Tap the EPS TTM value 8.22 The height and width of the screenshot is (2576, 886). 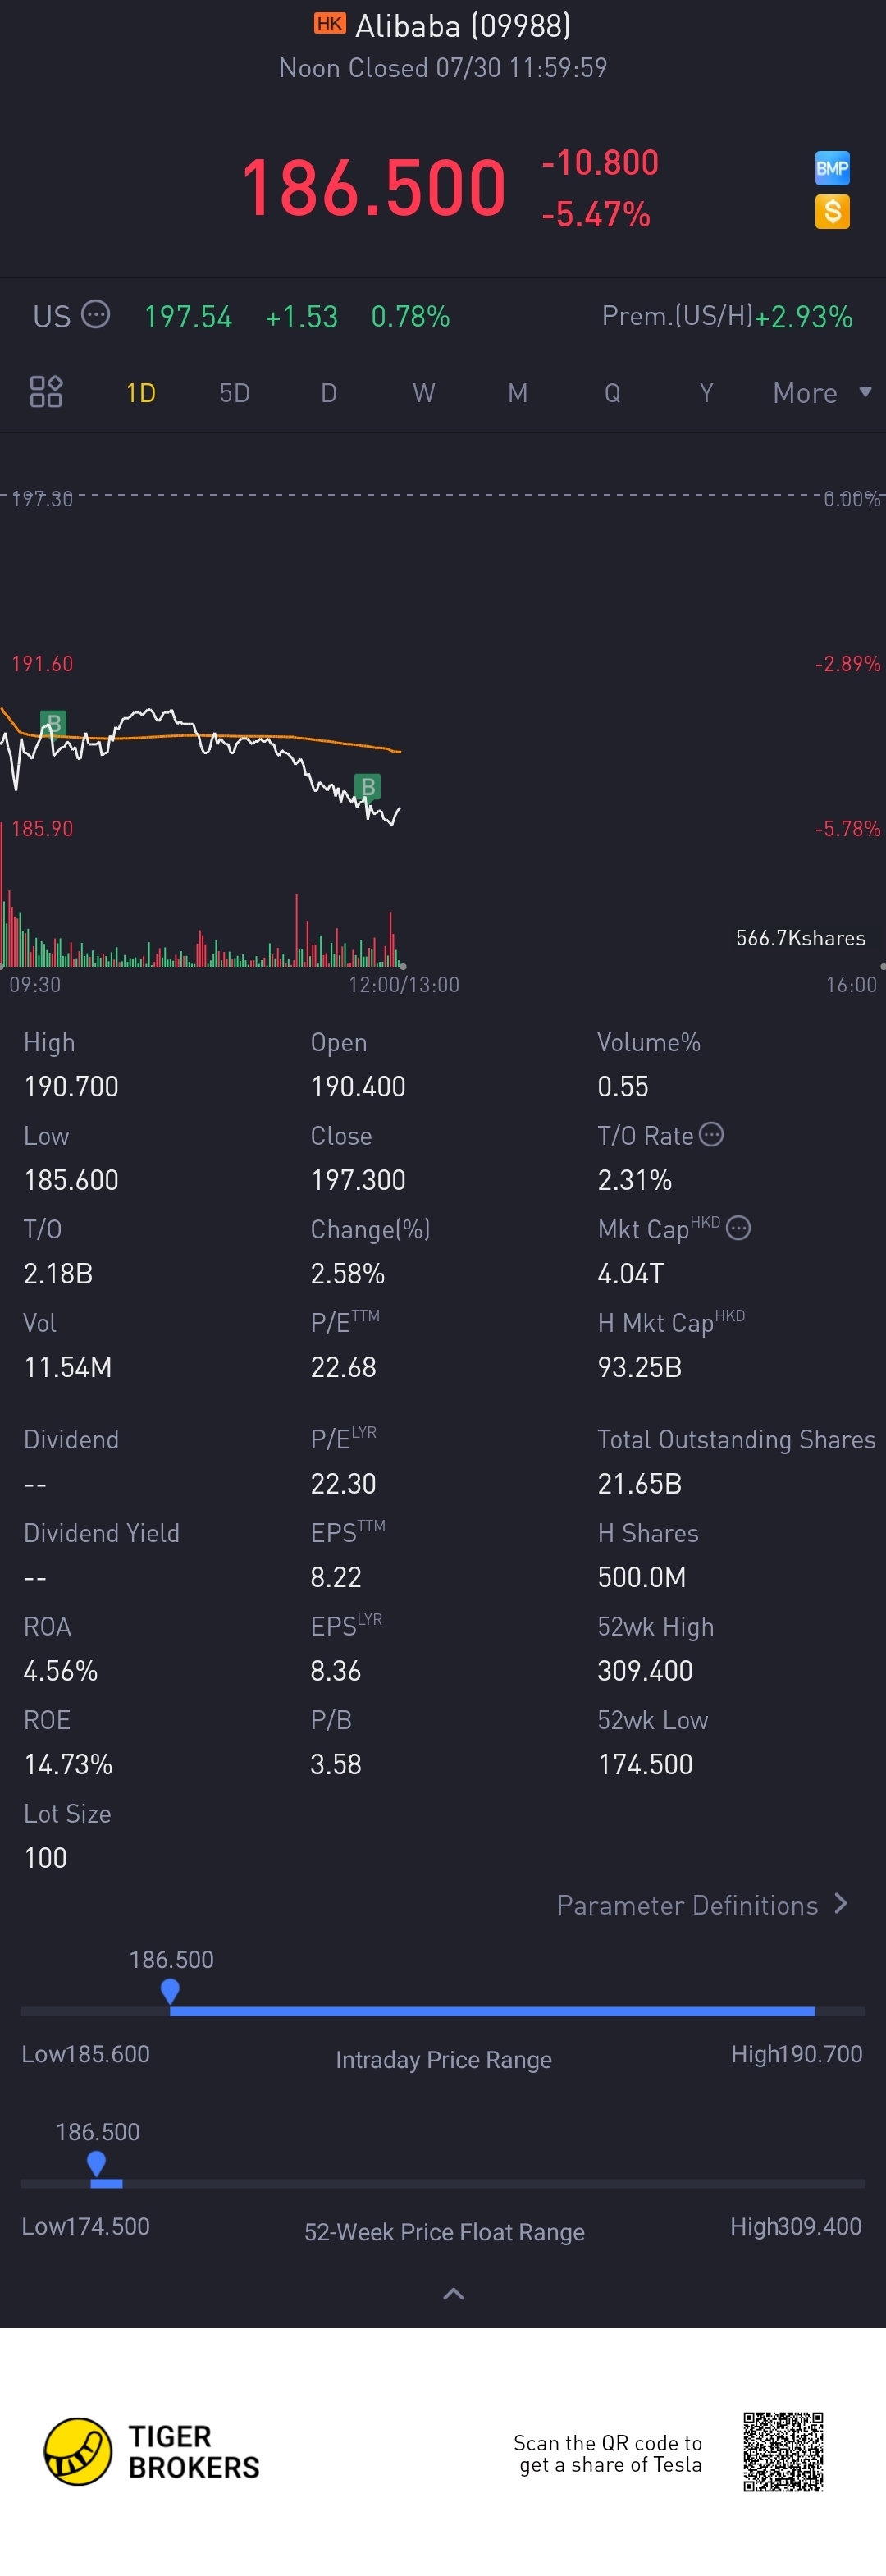coord(335,1577)
